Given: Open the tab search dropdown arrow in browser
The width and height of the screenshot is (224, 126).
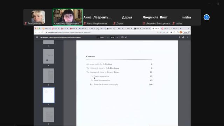Looking at the screenshot, I should tap(188, 29).
